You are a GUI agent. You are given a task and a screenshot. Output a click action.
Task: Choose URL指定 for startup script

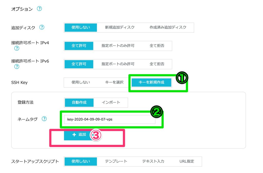[x=187, y=161]
